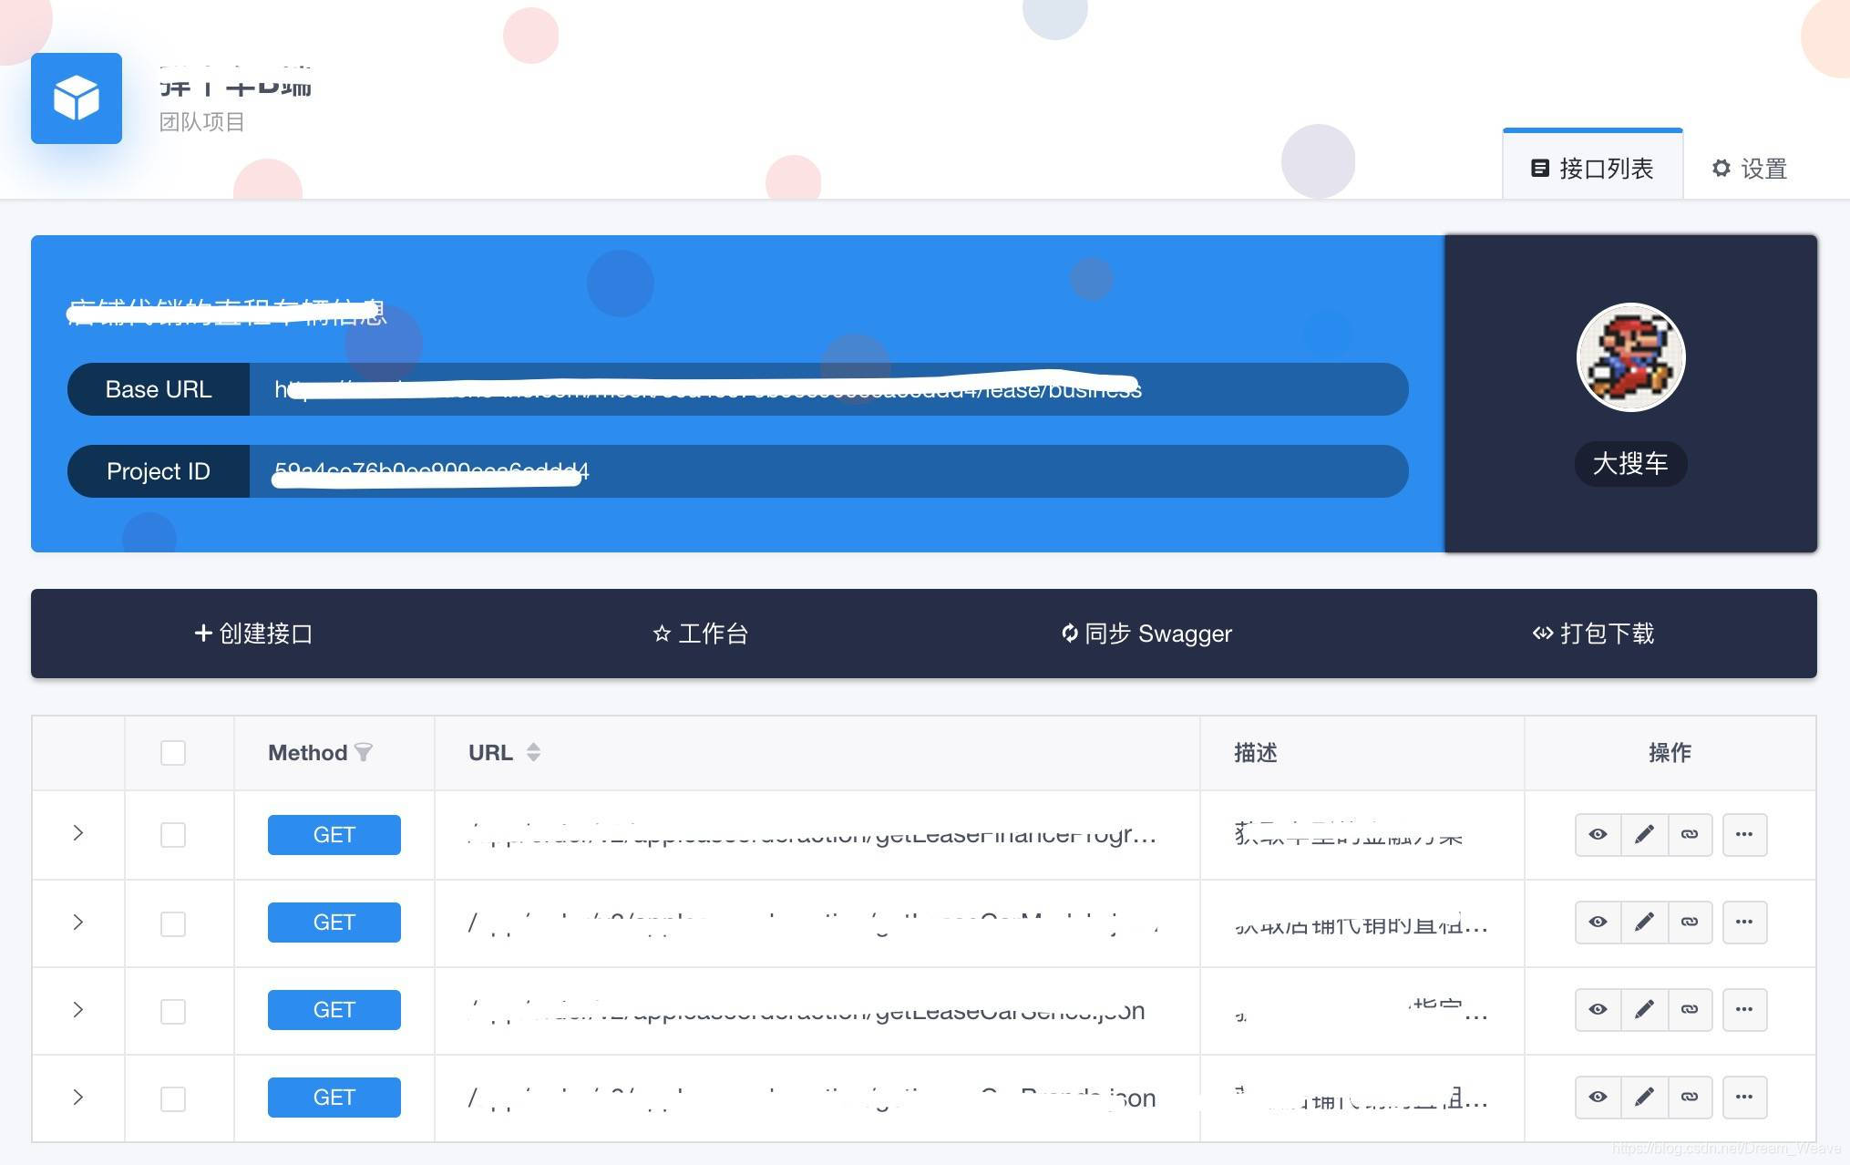The height and width of the screenshot is (1165, 1850).
Task: Open more actions menu in fourth row
Action: click(1744, 1097)
